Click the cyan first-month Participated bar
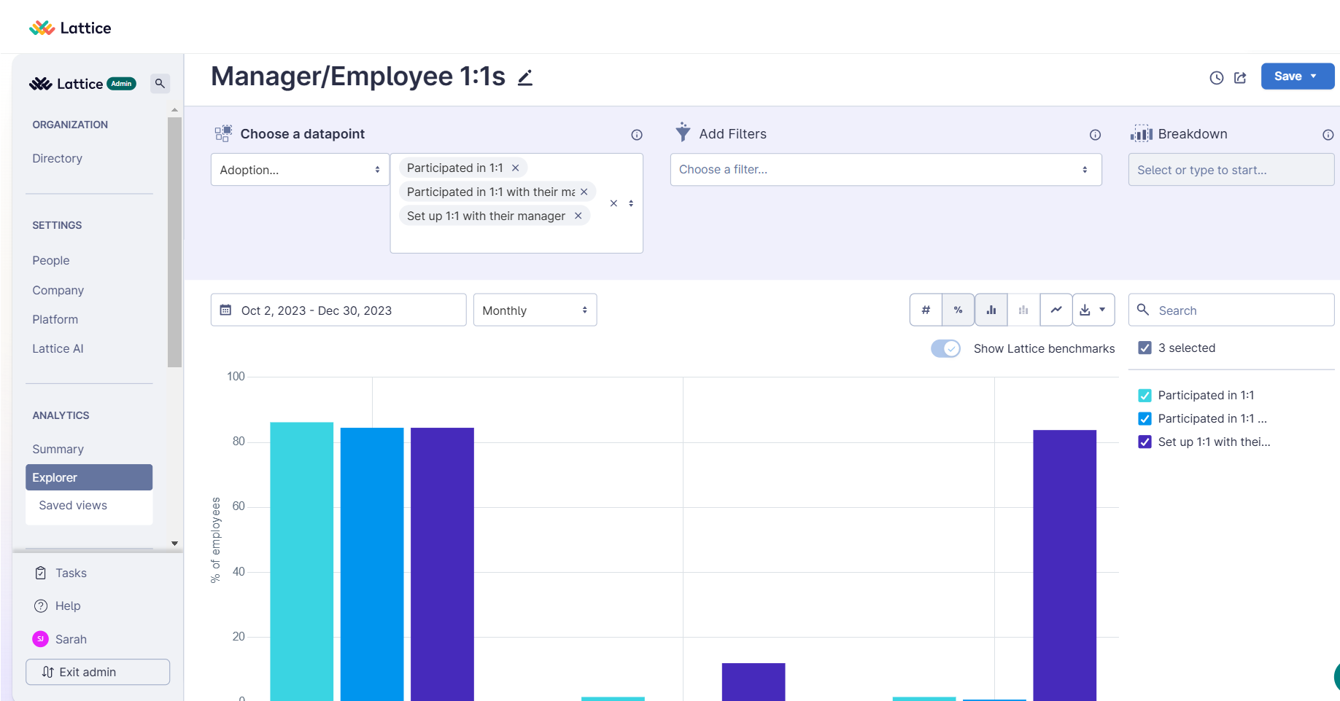1340x701 pixels. click(x=301, y=561)
